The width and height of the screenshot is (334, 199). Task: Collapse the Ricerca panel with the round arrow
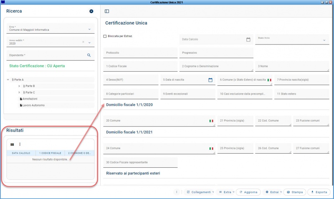pyautogui.click(x=91, y=11)
